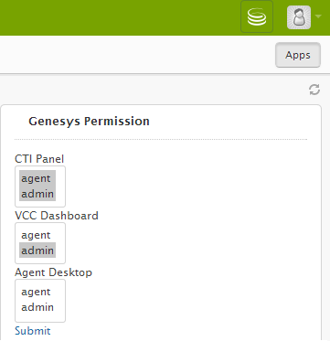The height and width of the screenshot is (341, 330).
Task: Click the VCC Dashboard label
Action: pos(57,216)
